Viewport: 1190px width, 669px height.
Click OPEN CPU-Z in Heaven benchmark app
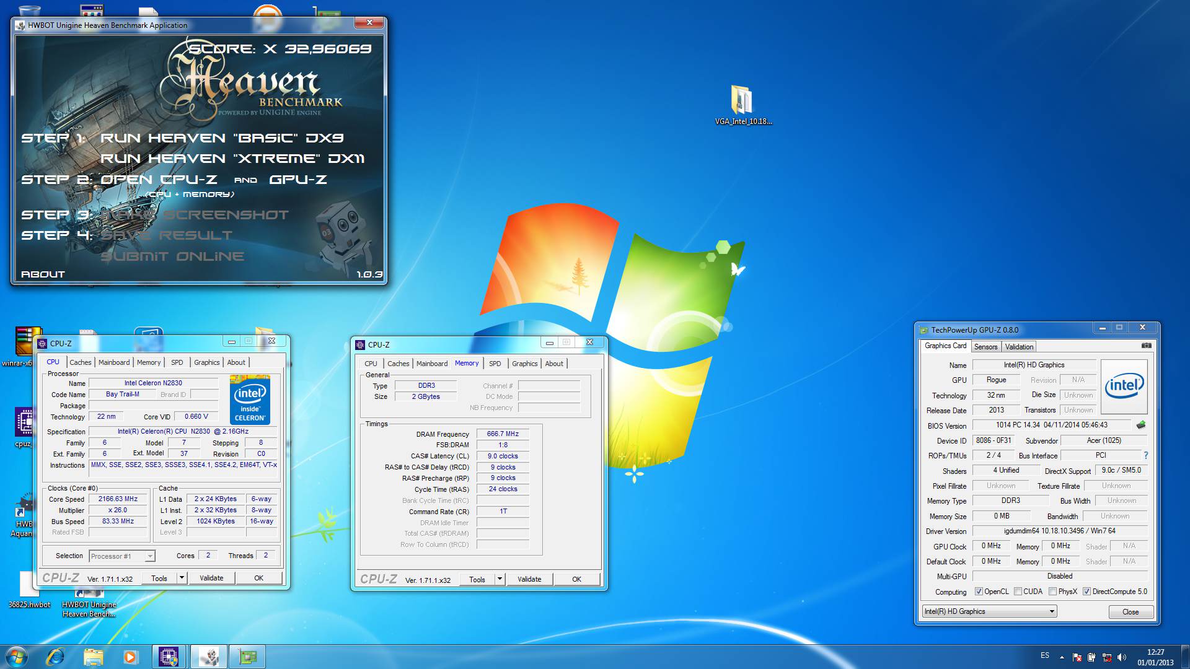pos(159,180)
